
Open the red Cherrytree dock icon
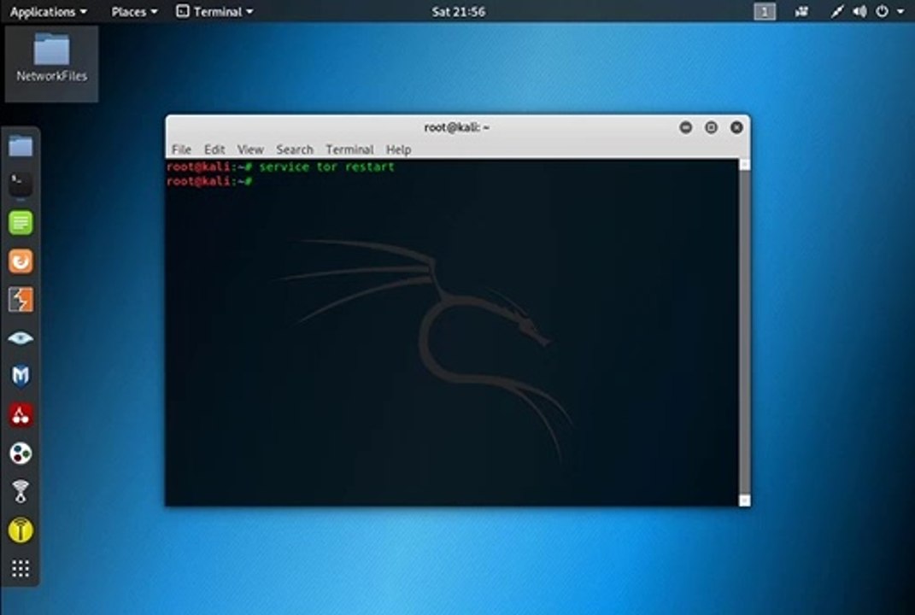[21, 415]
